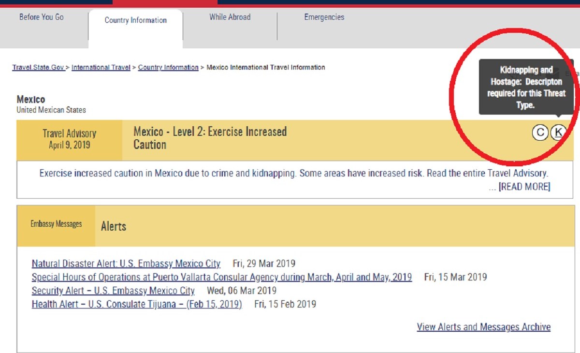Click the Crime 'C' threat indicator icon

click(x=540, y=132)
